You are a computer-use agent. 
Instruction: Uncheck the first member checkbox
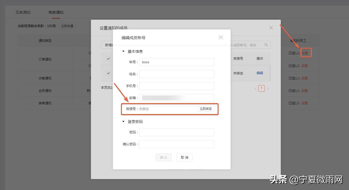(108, 59)
